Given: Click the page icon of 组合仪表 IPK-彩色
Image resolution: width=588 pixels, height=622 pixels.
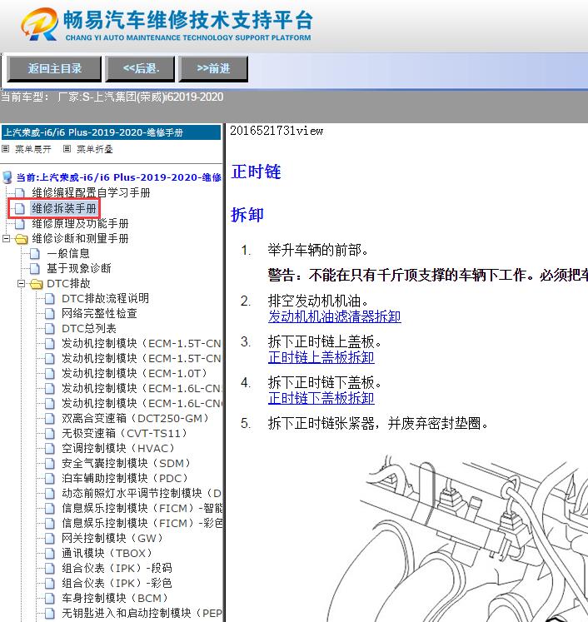Looking at the screenshot, I should [50, 583].
